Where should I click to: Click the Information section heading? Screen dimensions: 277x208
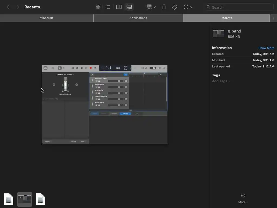pyautogui.click(x=222, y=48)
